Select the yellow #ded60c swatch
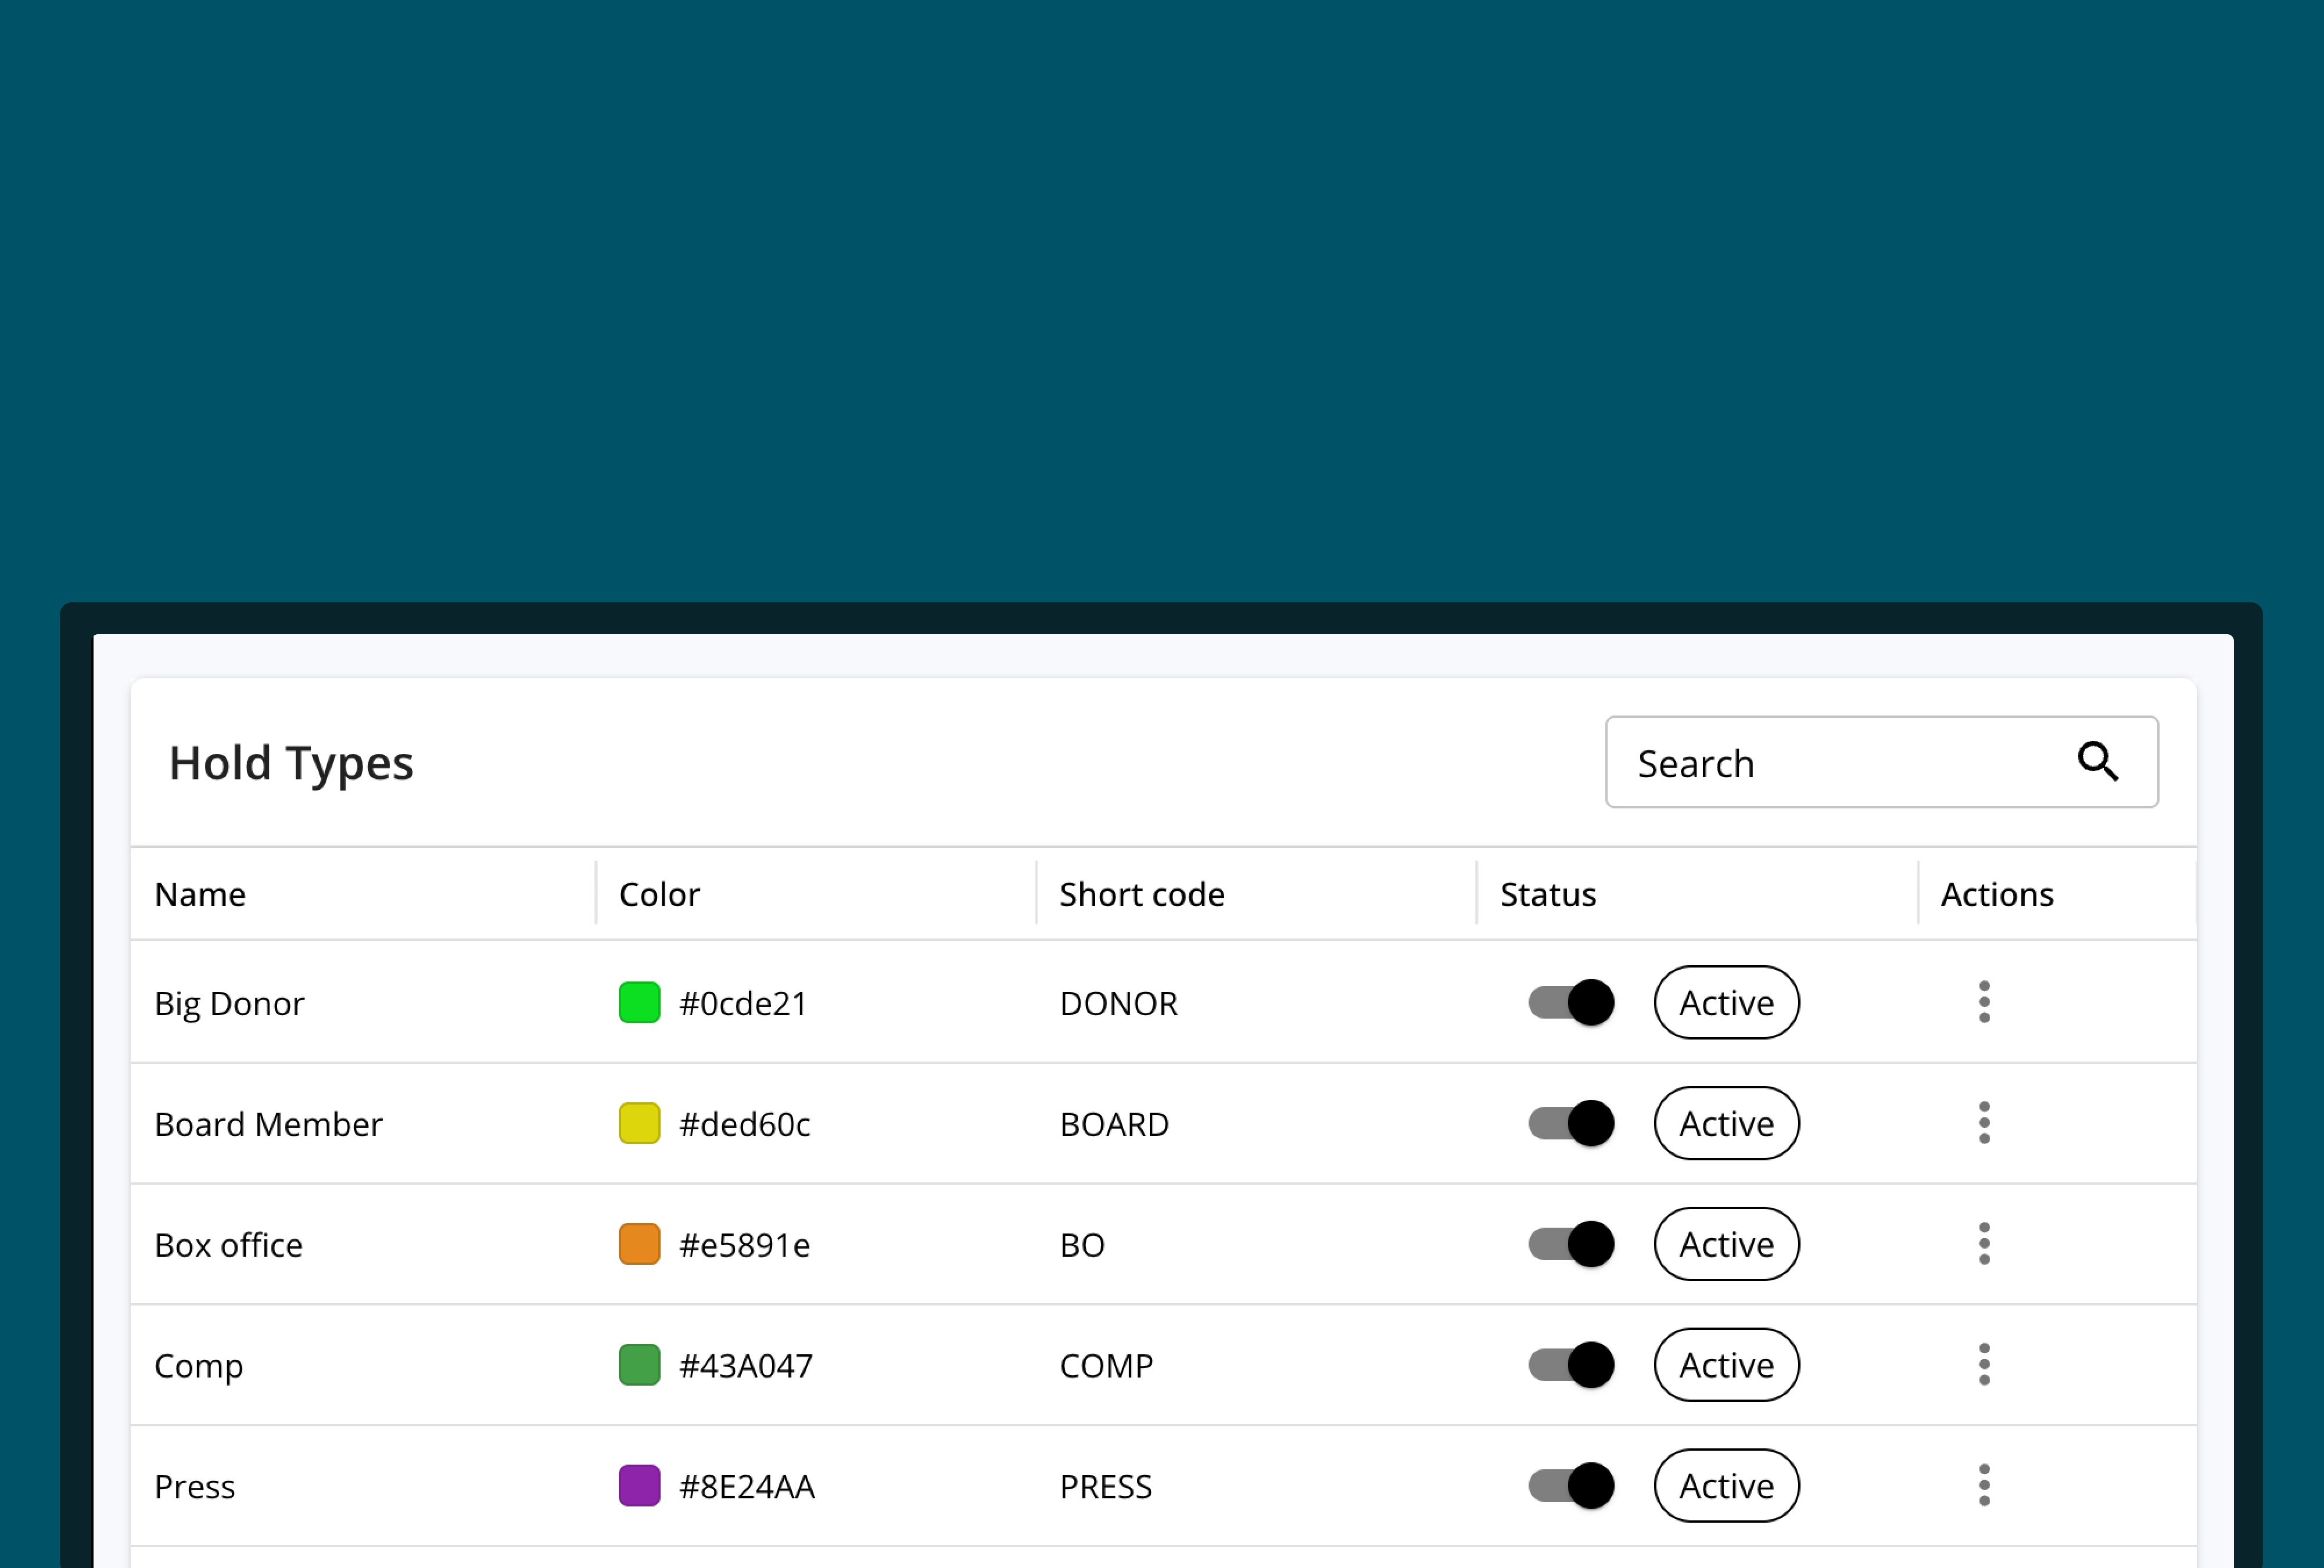 click(x=639, y=1123)
